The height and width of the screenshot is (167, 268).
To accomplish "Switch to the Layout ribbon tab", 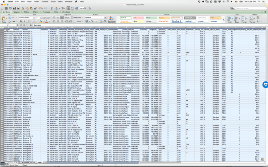I will click(x=17, y=12).
